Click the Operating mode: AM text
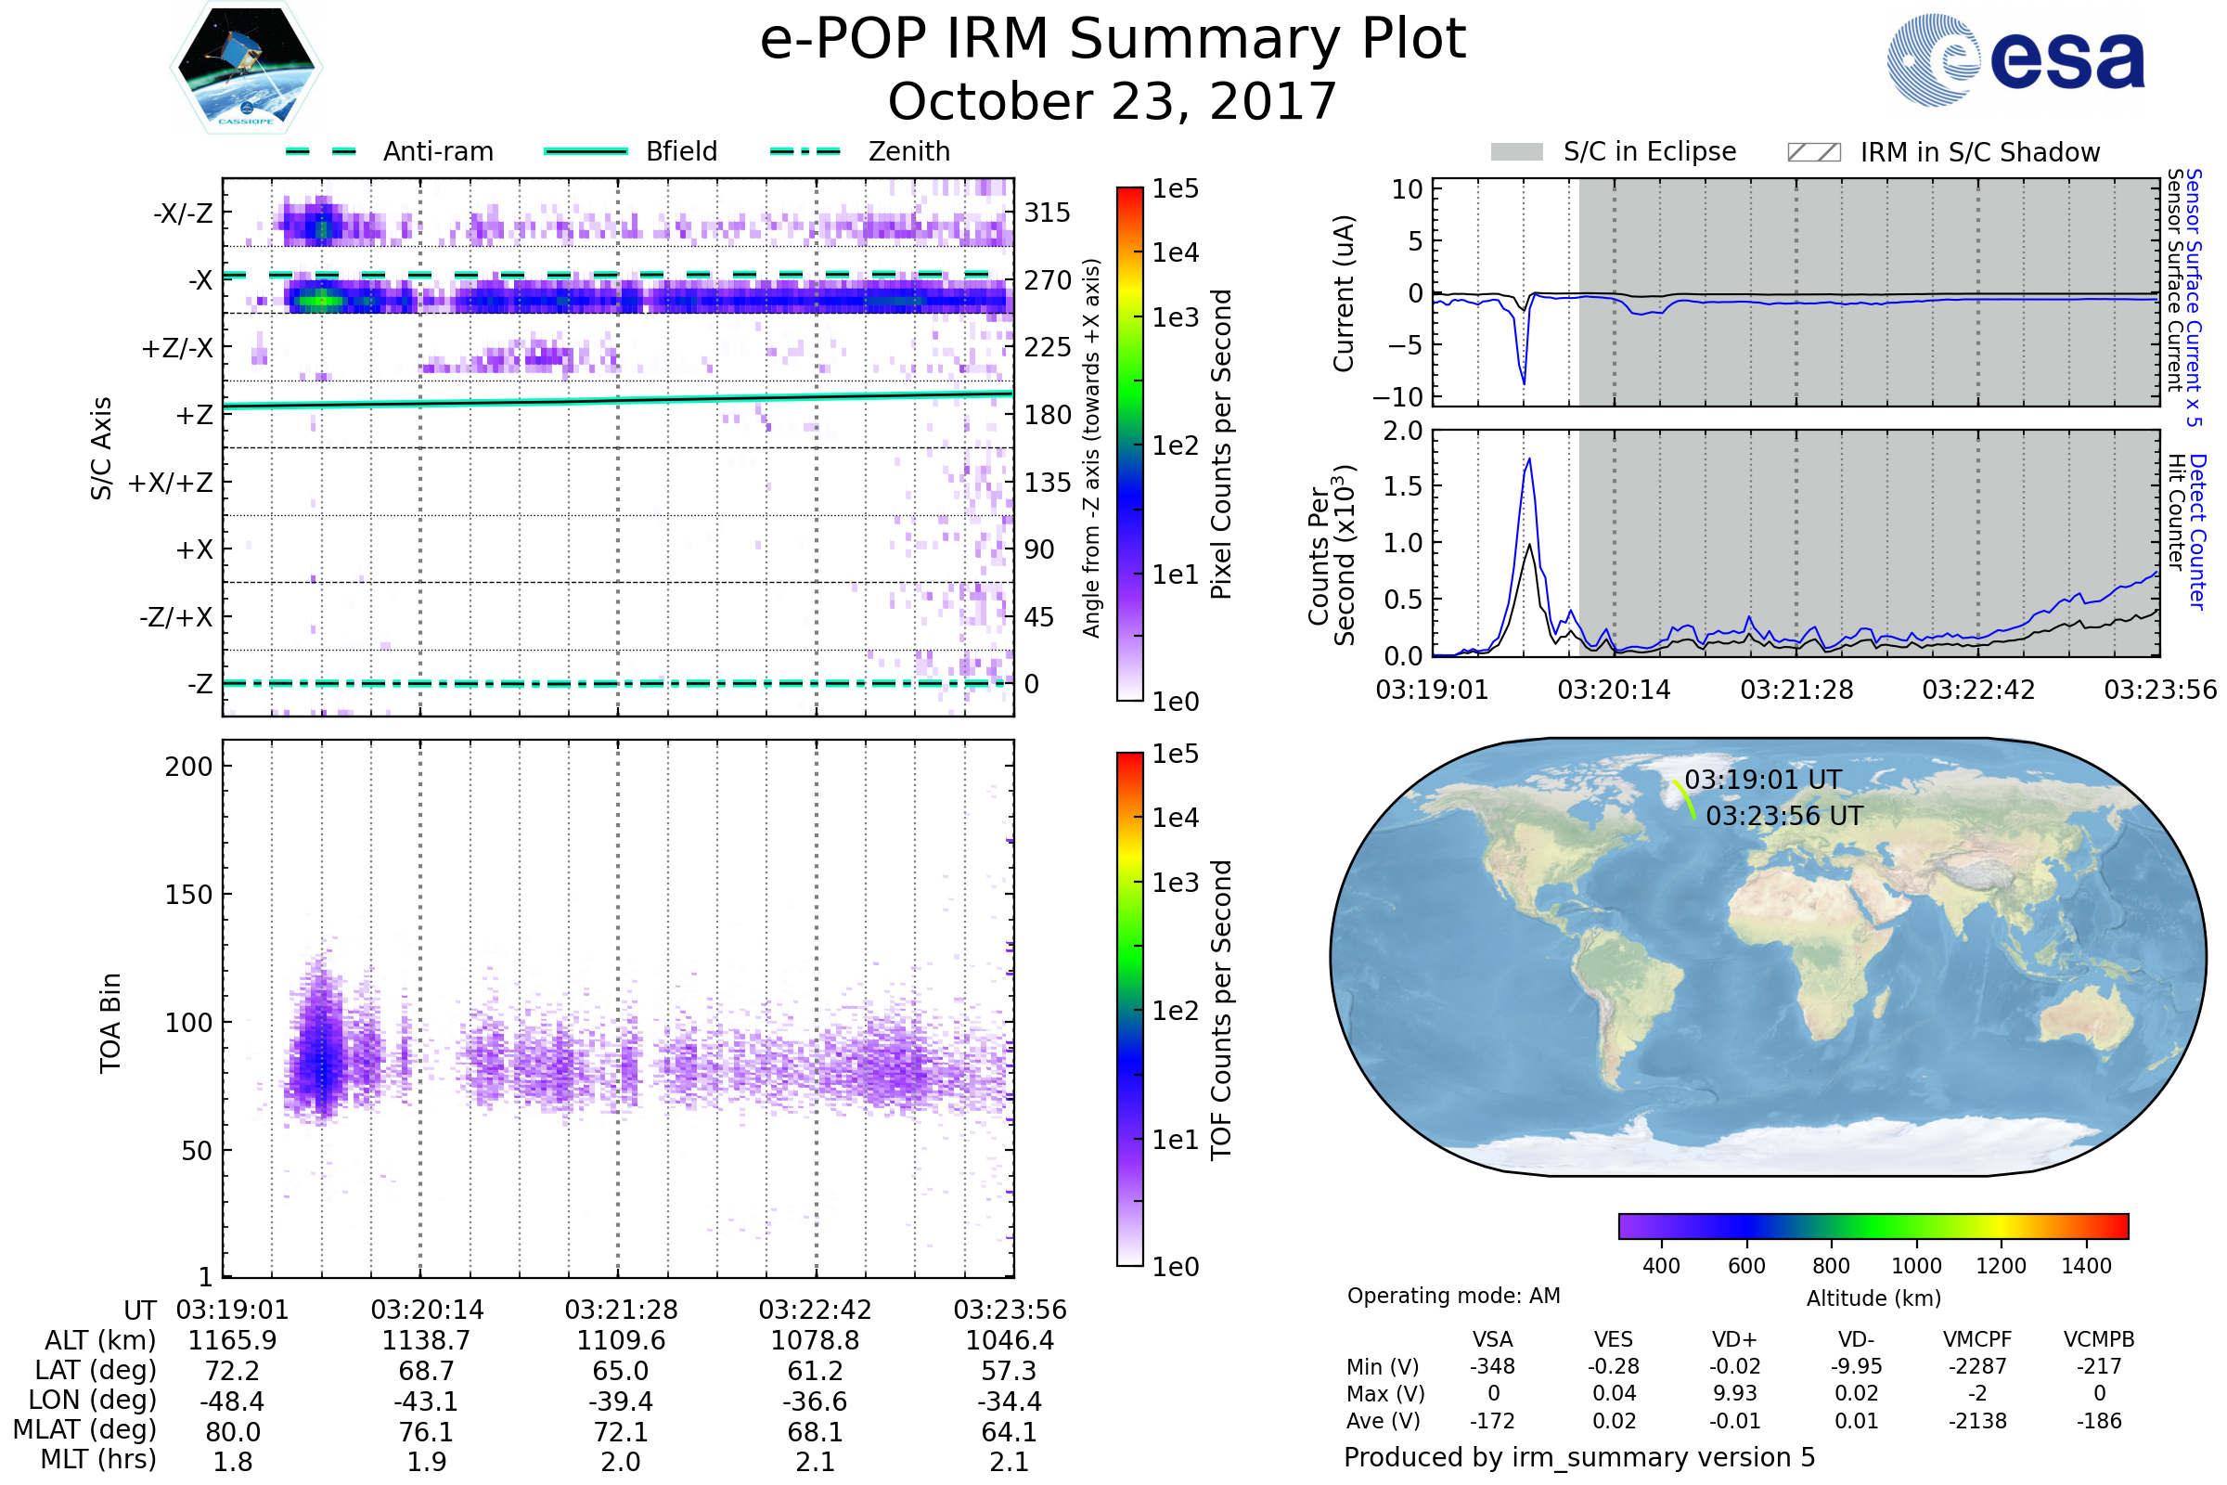The width and height of the screenshot is (2227, 1485). [1453, 1296]
